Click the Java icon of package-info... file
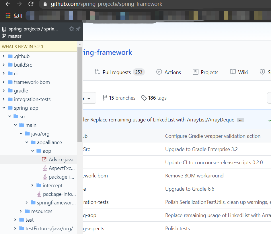Screen dimensions: 271x234 click(x=39, y=194)
